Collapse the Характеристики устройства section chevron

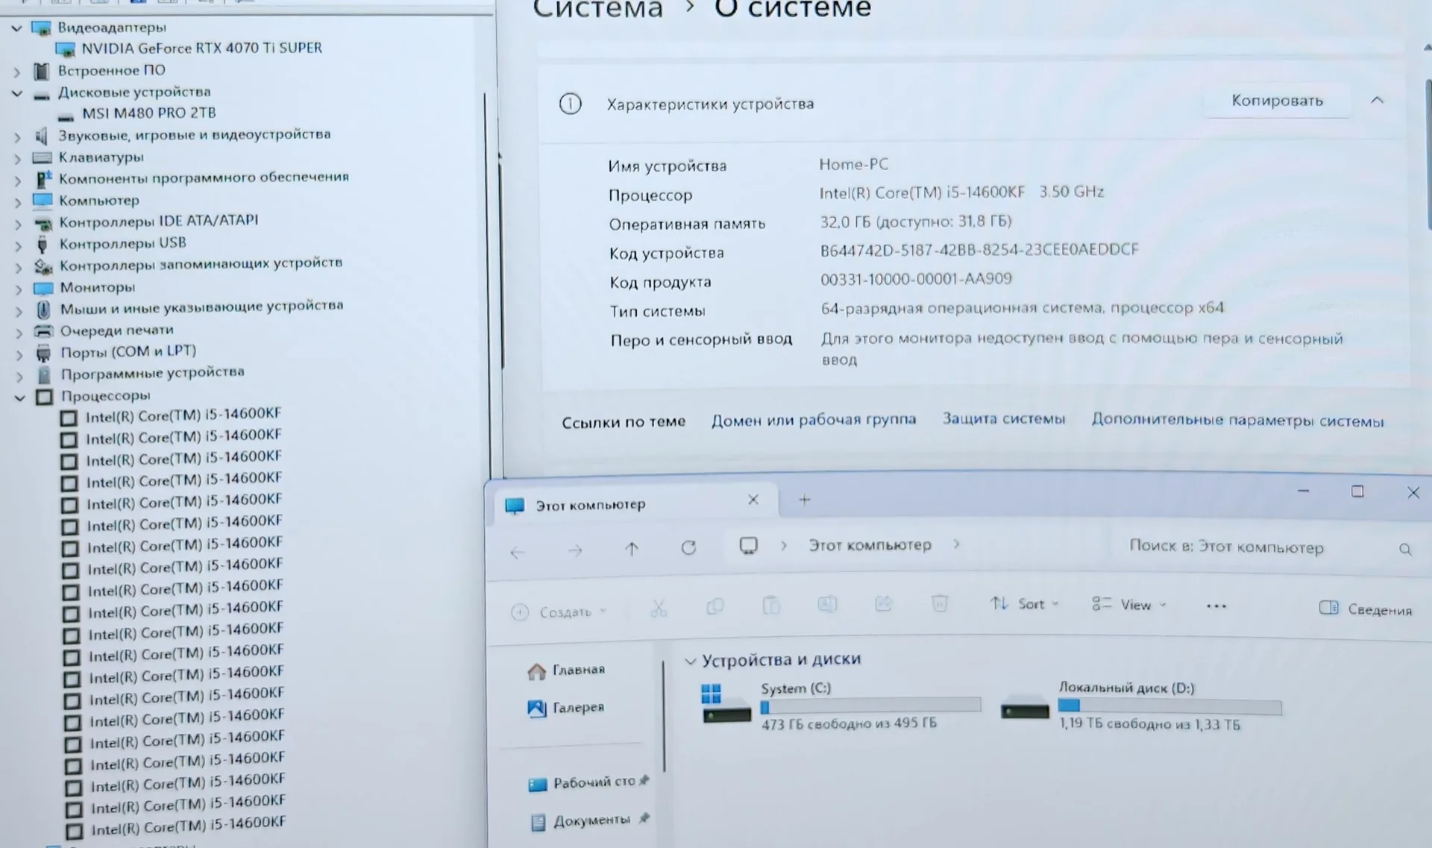click(1377, 100)
